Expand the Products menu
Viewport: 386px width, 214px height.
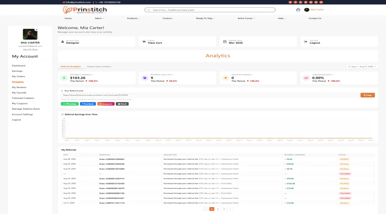click(133, 19)
